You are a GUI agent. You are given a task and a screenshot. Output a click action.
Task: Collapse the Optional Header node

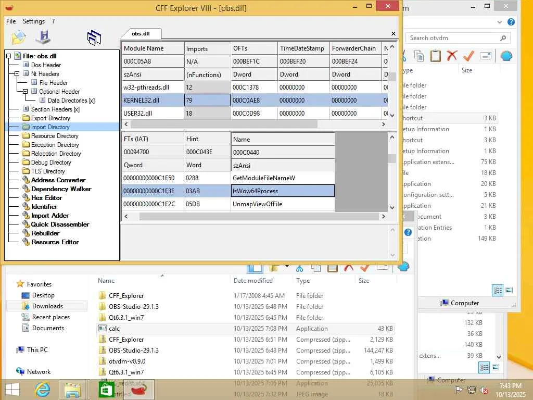(x=25, y=92)
